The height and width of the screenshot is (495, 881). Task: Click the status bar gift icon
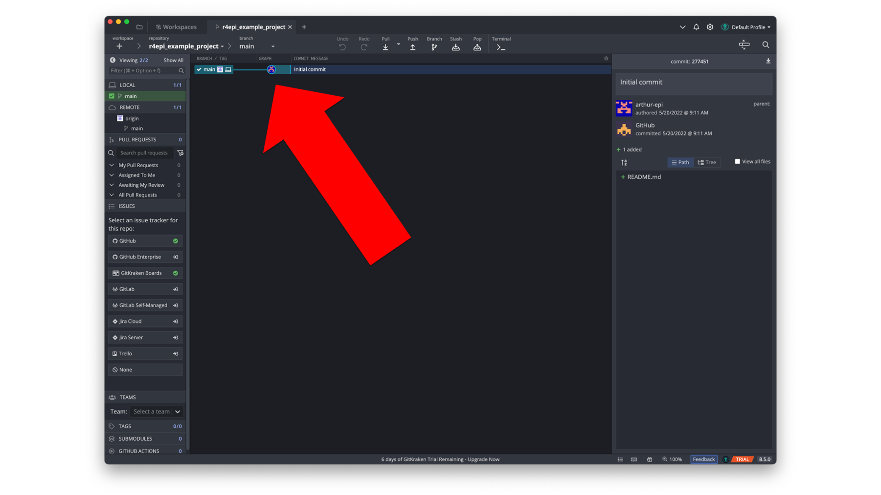[650, 459]
